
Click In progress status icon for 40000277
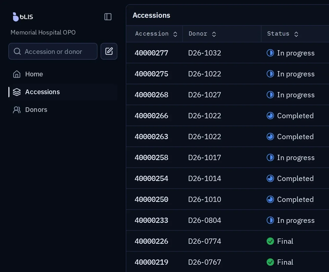pyautogui.click(x=270, y=53)
